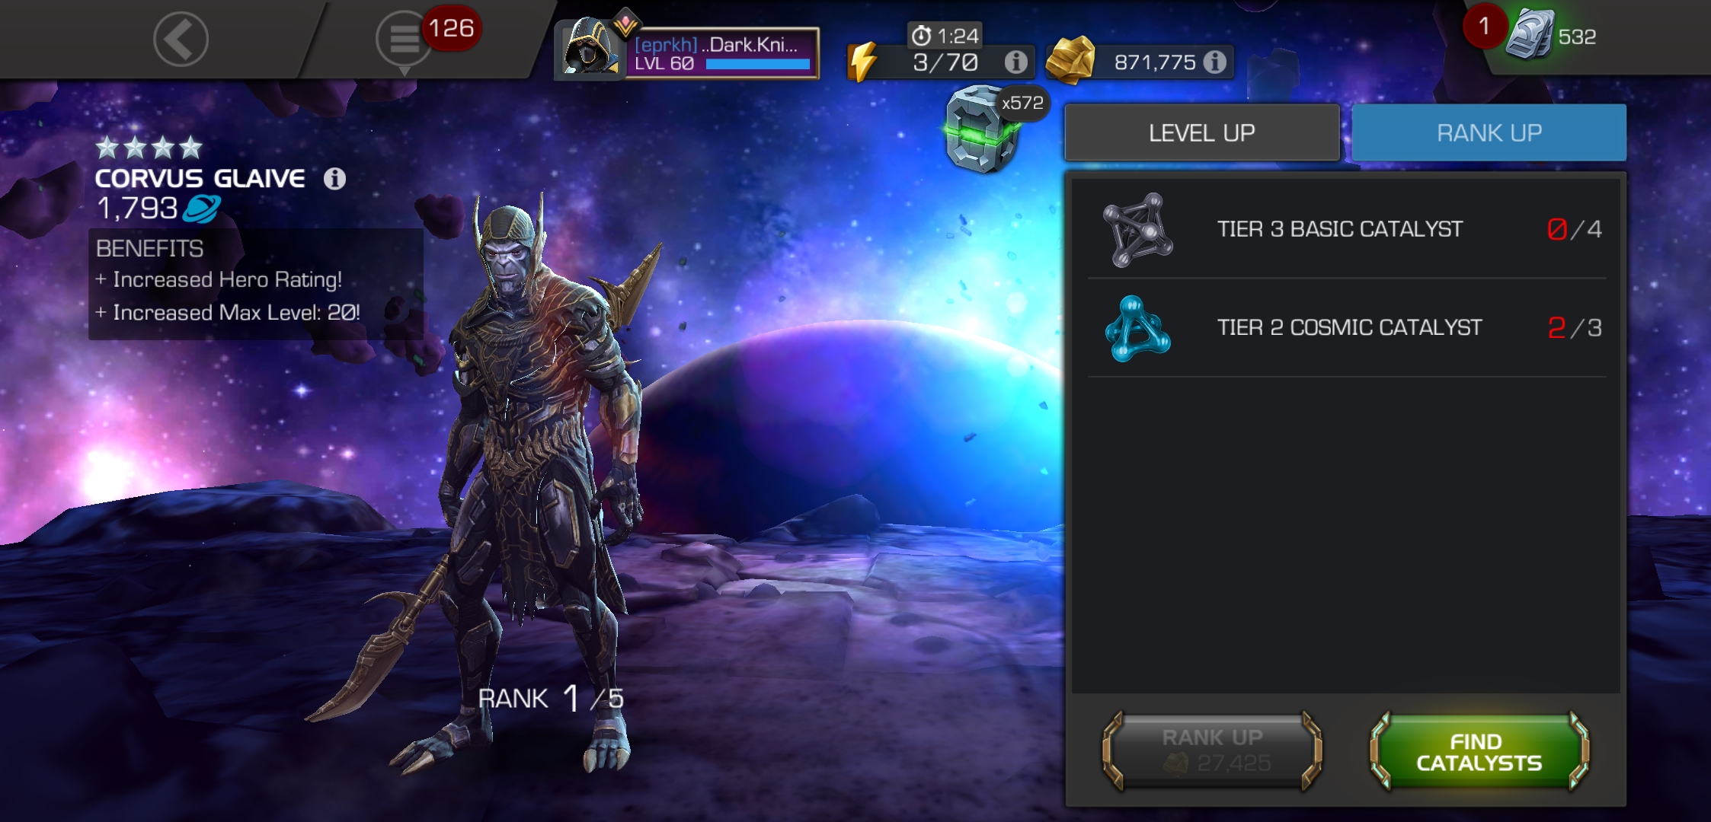Show Corvus Glaive info details
Viewport: 1711px width, 822px height.
(334, 178)
